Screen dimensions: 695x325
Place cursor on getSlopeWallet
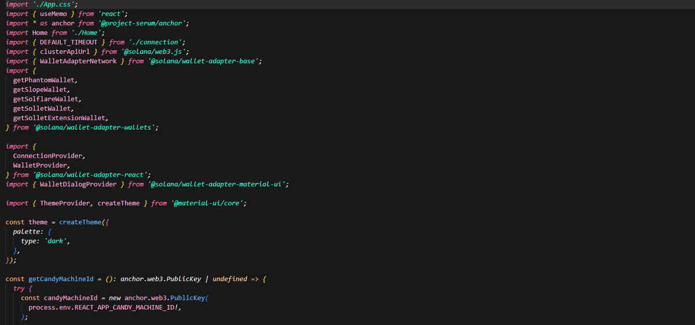(40, 89)
